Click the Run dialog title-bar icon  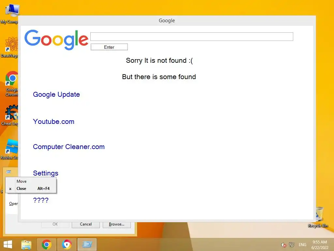pos(9,172)
